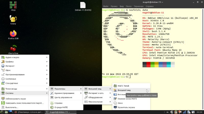Open the terminal Поиск menu
204x114 pixels.
(129, 6)
